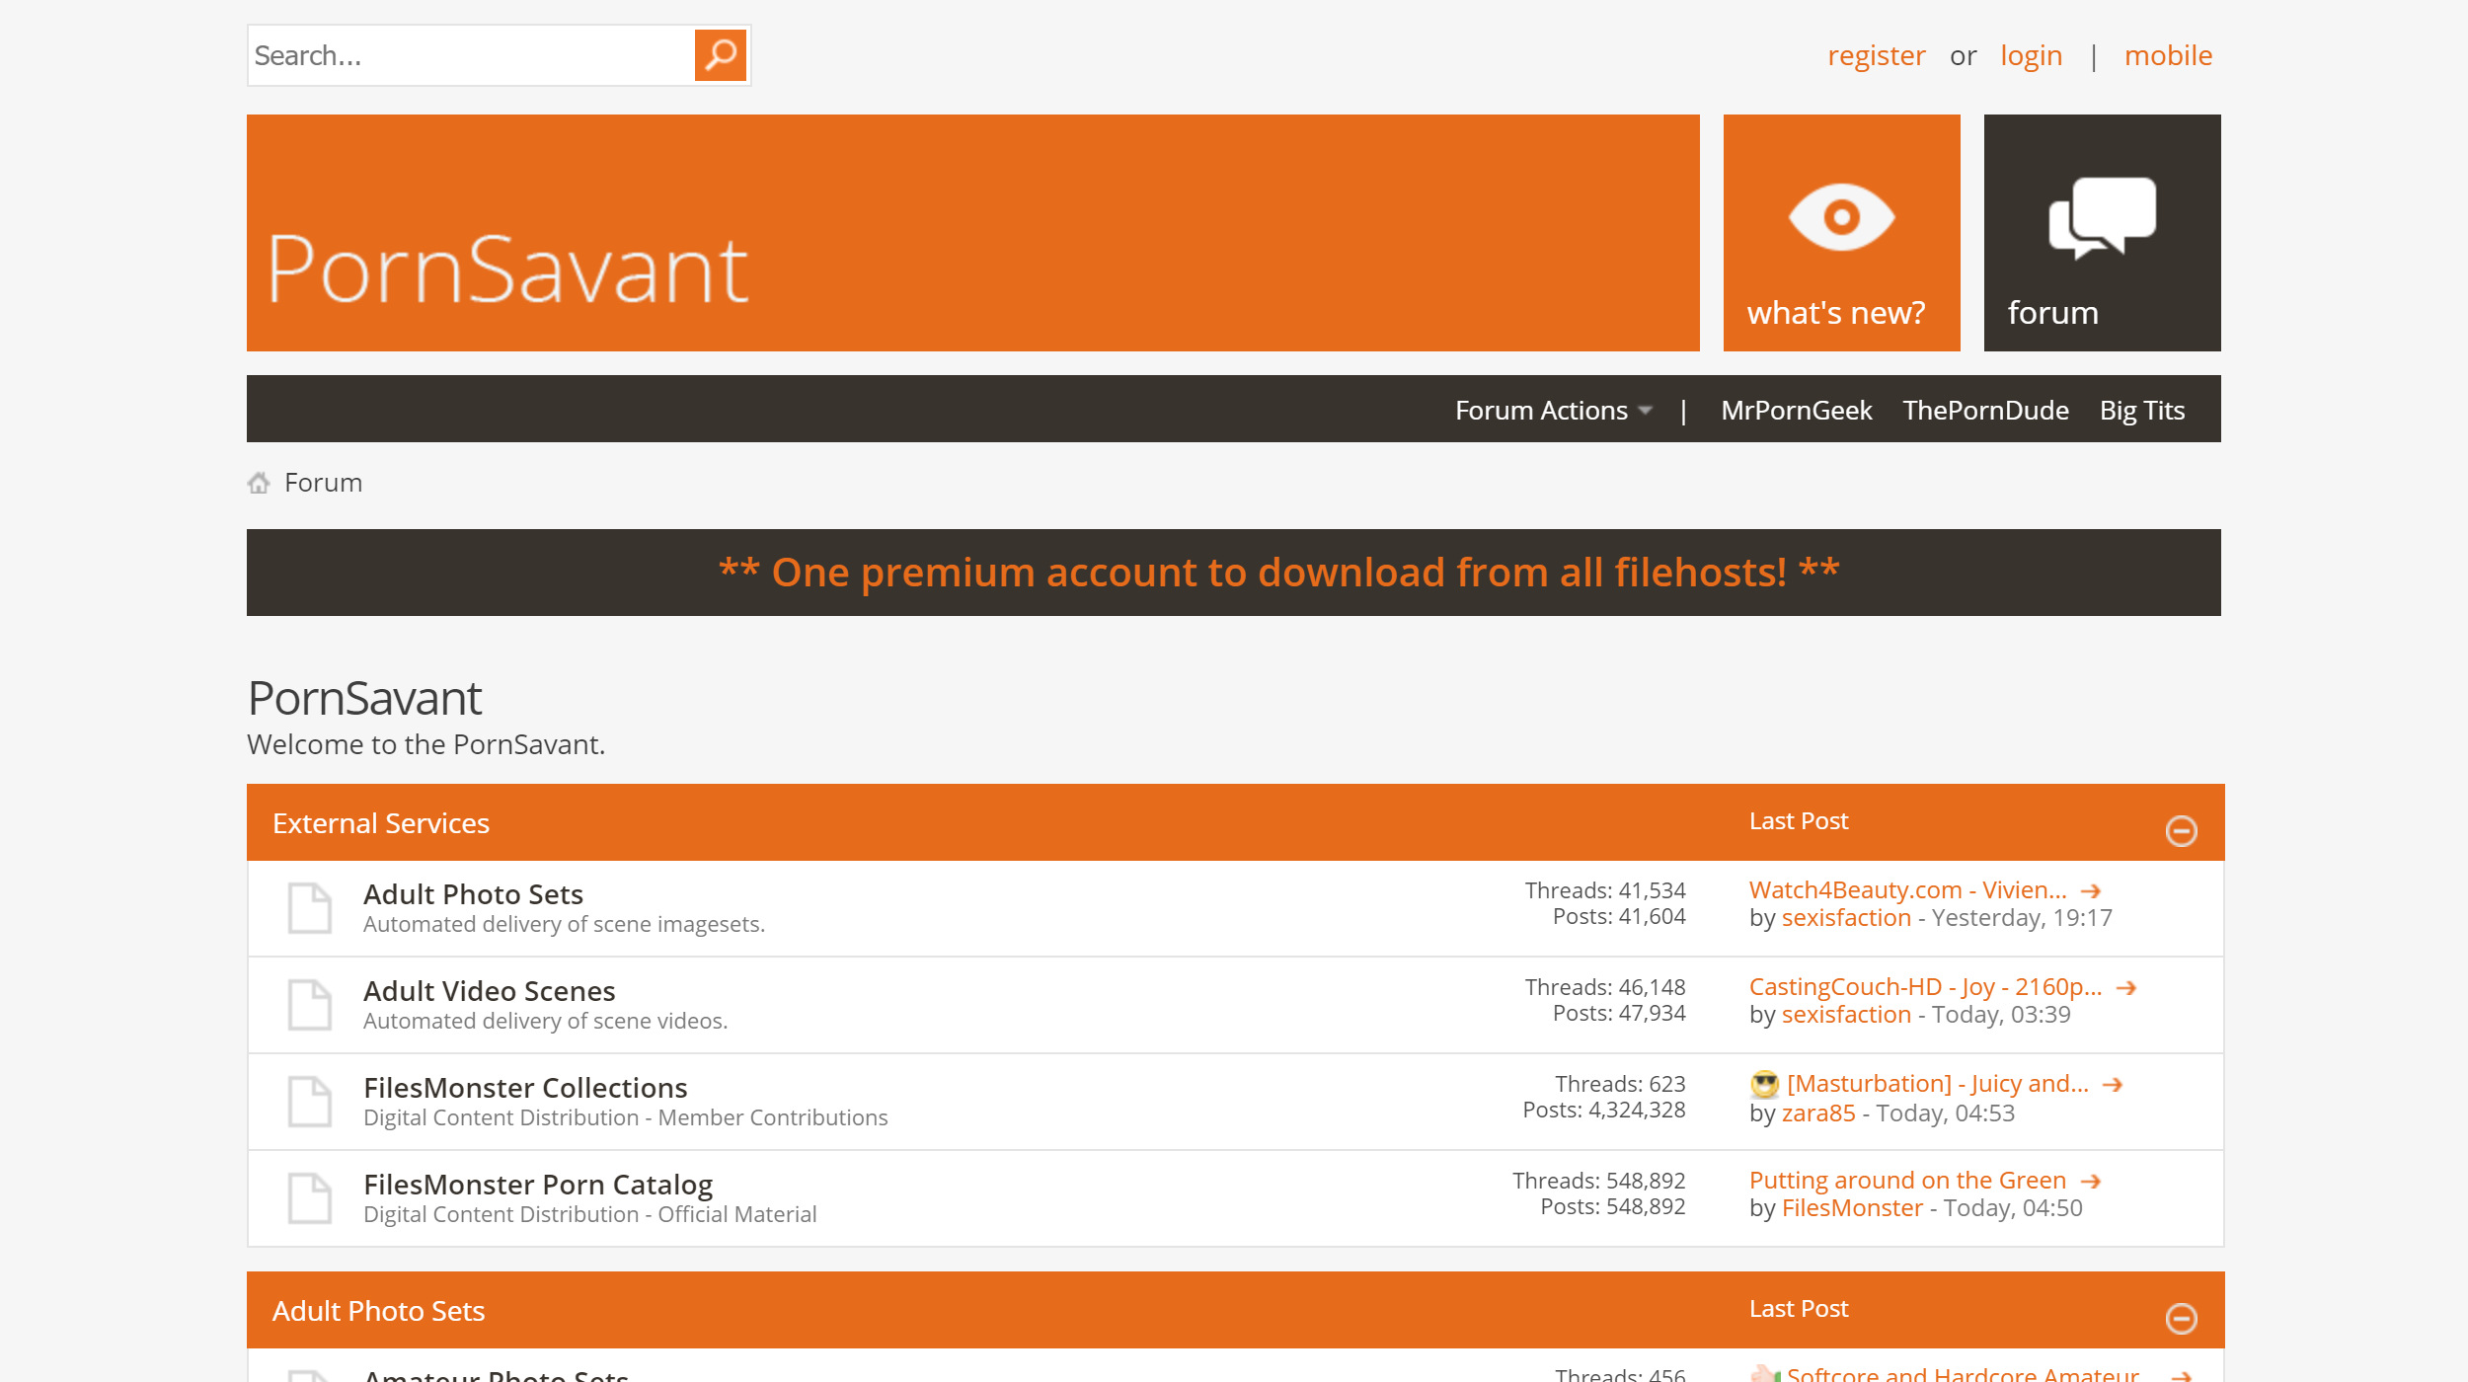Open the MrPornGeek navbar link
The height and width of the screenshot is (1382, 2468).
1796,411
